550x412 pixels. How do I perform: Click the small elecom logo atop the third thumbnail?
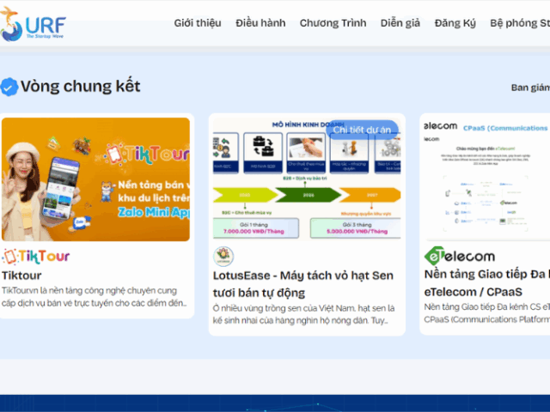pyautogui.click(x=440, y=127)
